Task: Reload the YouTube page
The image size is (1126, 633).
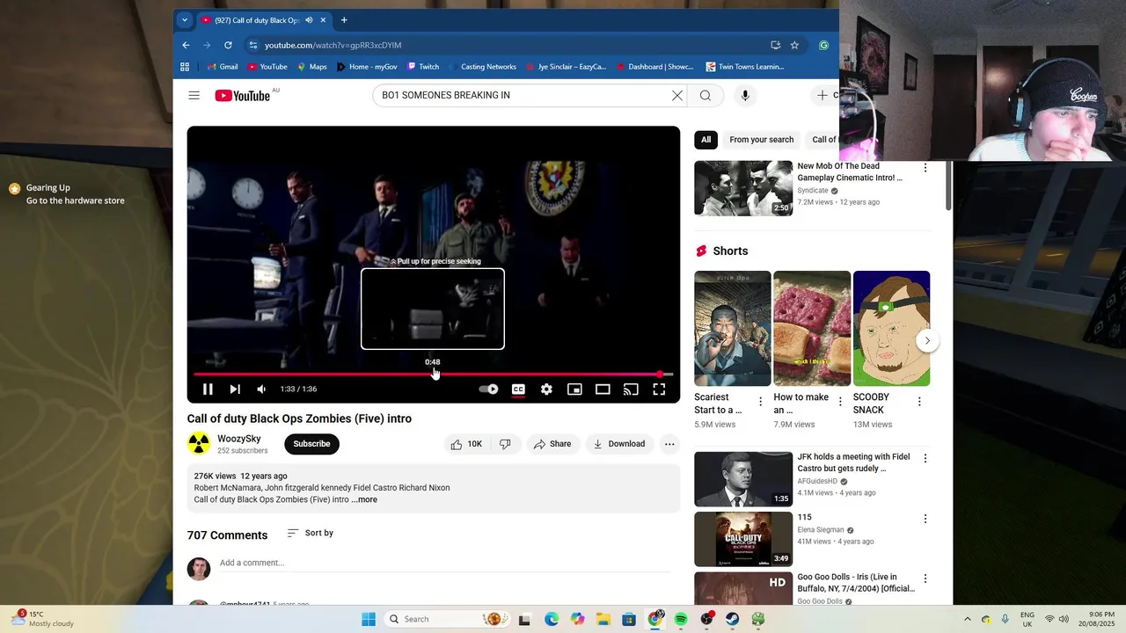Action: click(x=228, y=45)
